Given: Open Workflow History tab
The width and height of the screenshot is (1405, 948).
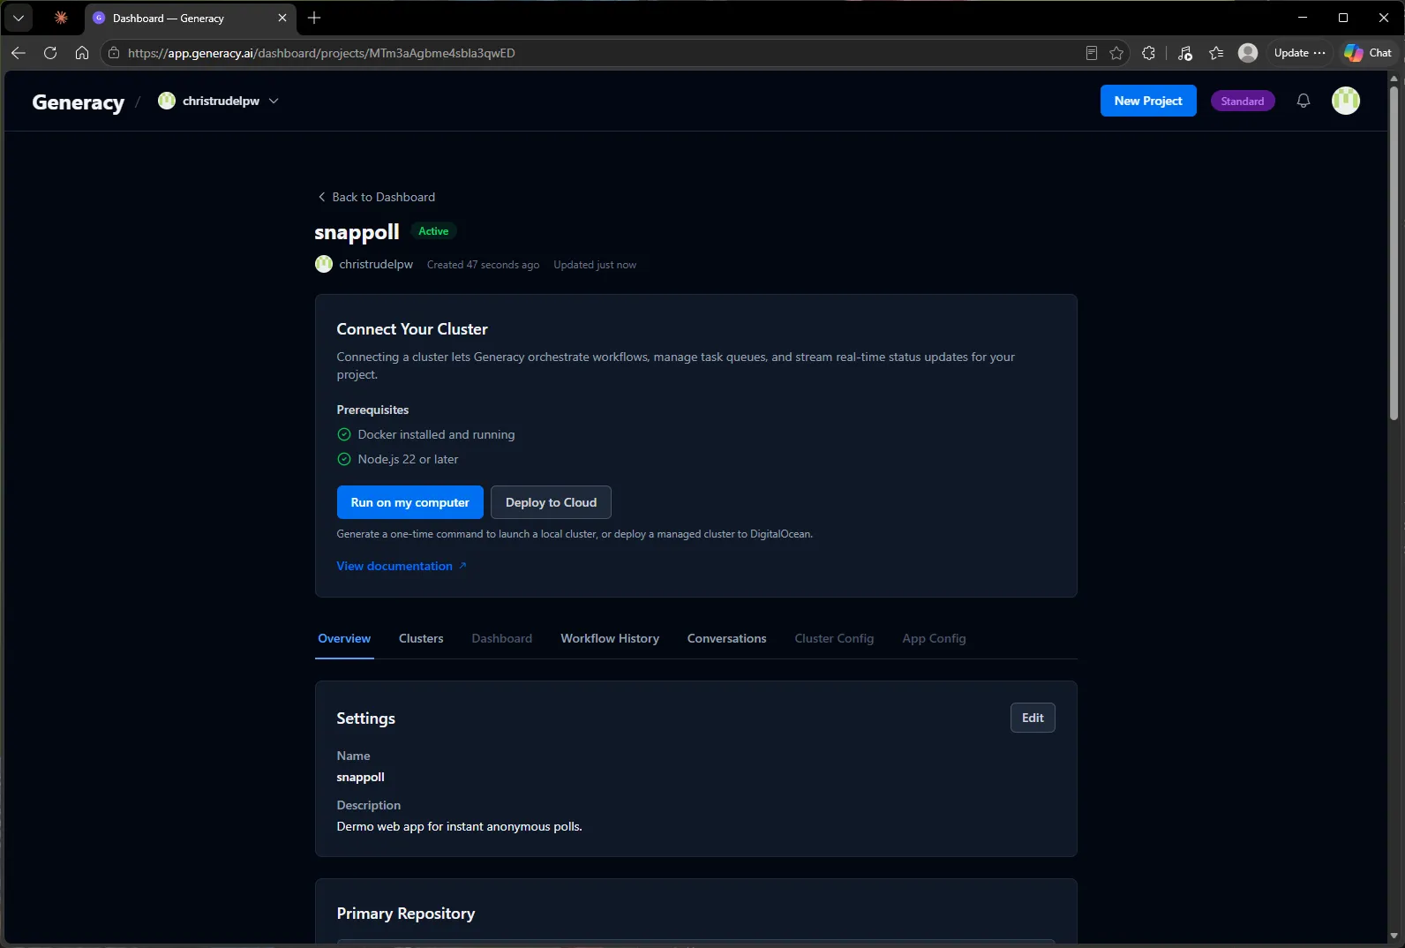Looking at the screenshot, I should coord(610,638).
